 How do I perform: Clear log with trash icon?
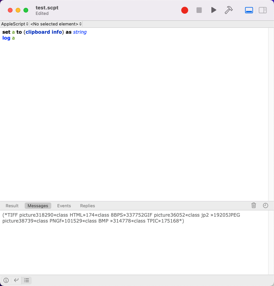point(254,206)
